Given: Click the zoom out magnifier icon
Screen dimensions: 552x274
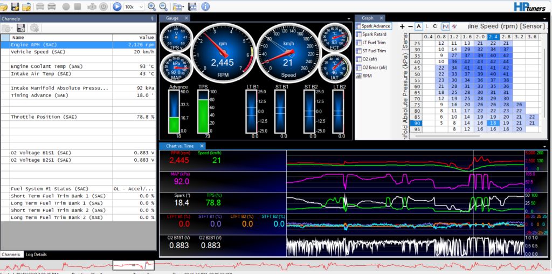Looking at the screenshot, I should point(162,6).
